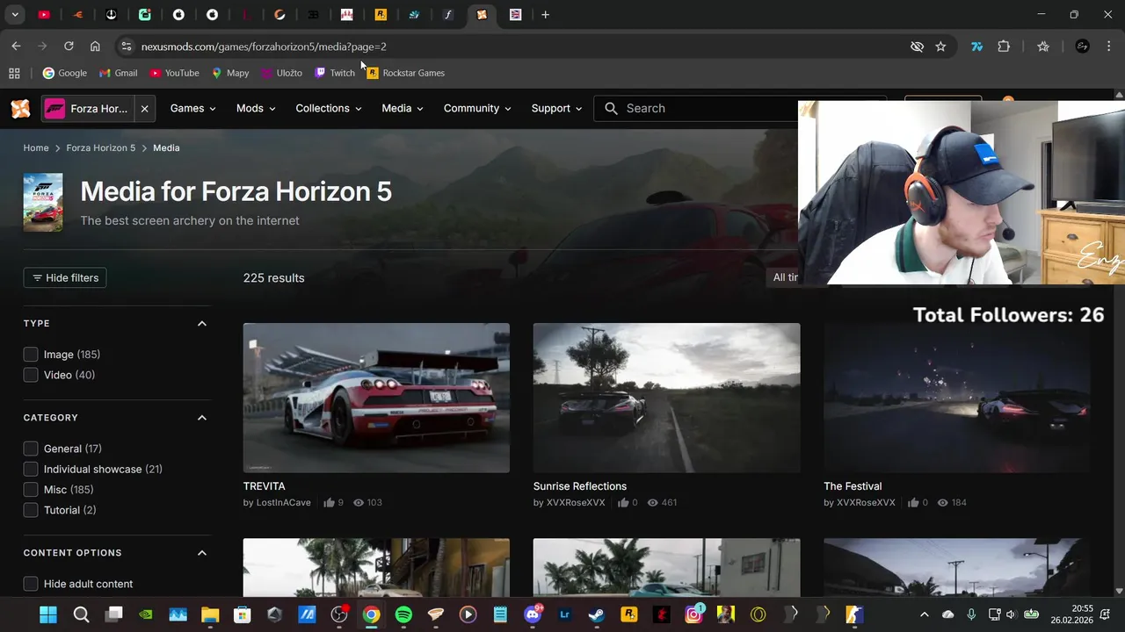Tick the Individual showcase checkbox
The width and height of the screenshot is (1125, 632).
[x=31, y=469]
